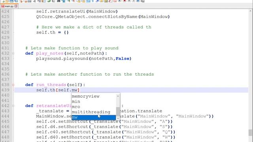
Task: Click line number 447 in the margin
Action: coord(5,132)
